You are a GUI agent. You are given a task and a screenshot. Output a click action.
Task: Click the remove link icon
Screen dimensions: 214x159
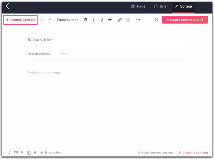pyautogui.click(x=128, y=20)
